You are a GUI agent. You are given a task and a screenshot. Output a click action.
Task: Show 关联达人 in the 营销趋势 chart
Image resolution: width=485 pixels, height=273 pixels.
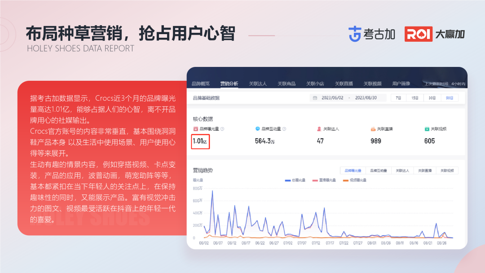coord(402,171)
